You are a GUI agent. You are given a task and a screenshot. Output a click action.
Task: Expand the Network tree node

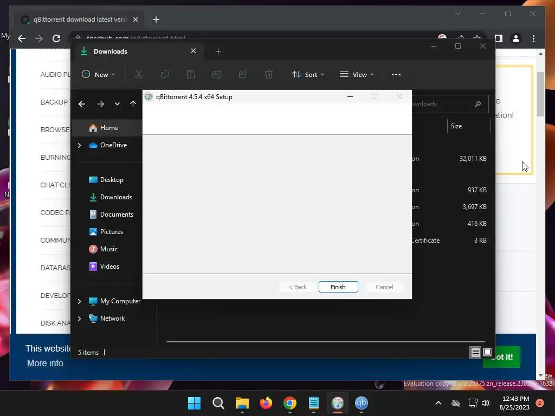[x=79, y=318]
